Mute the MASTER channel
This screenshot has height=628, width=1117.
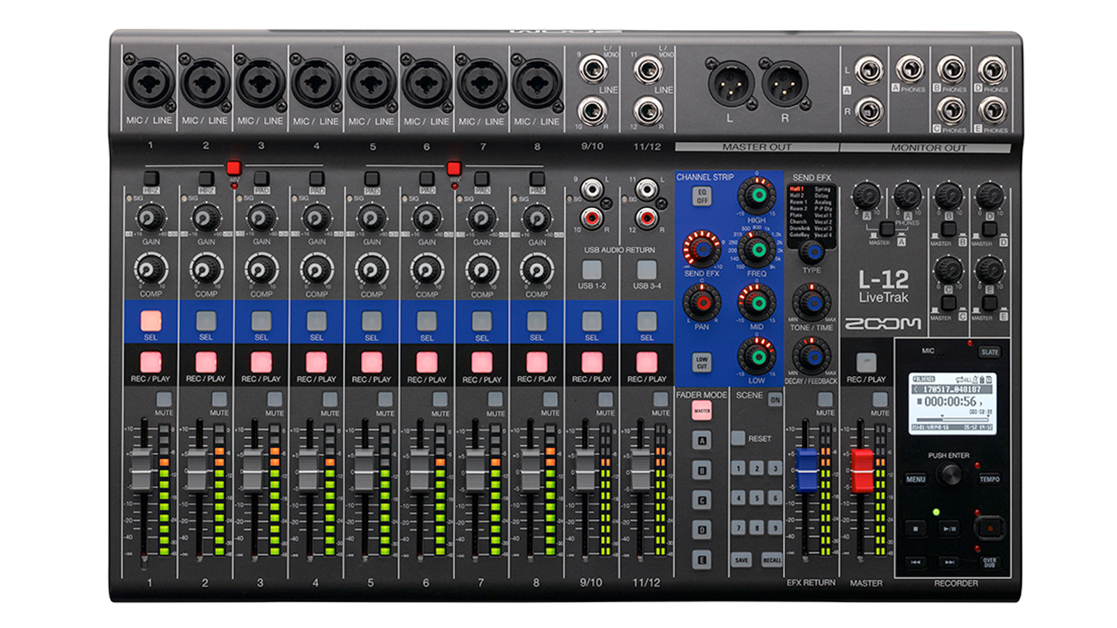pyautogui.click(x=880, y=399)
